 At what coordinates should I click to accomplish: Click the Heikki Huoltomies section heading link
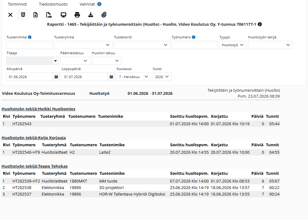click(x=38, y=109)
